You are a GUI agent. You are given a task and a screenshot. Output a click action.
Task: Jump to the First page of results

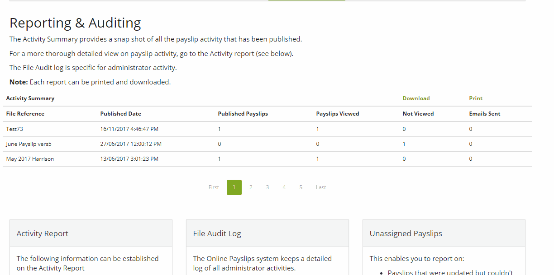point(213,187)
